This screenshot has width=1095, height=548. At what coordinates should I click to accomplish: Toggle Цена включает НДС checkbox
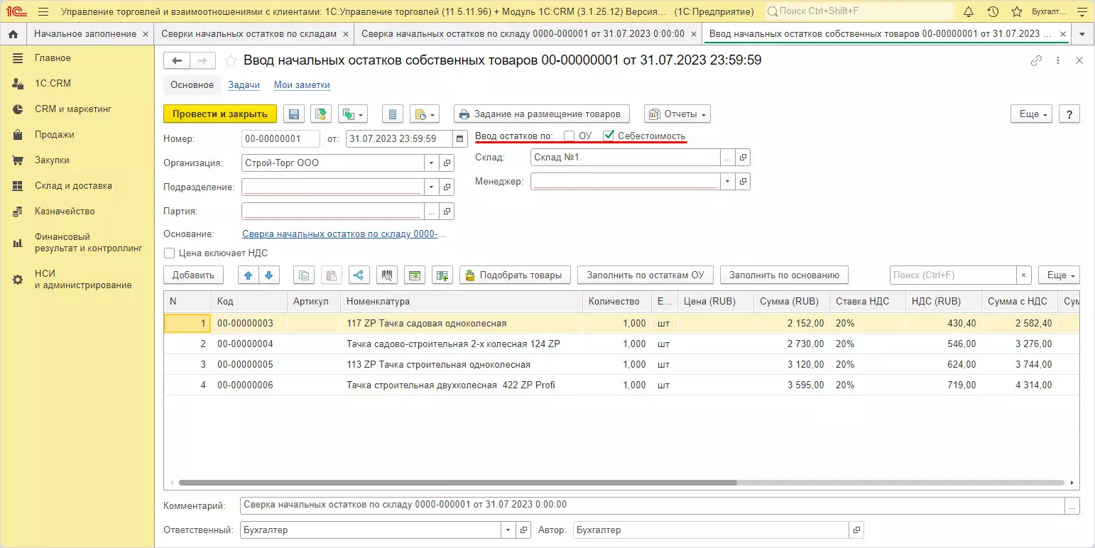(169, 253)
